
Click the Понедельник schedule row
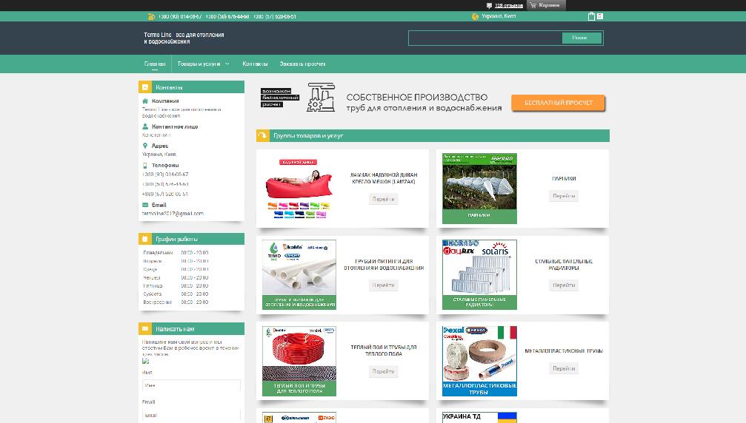coord(176,253)
